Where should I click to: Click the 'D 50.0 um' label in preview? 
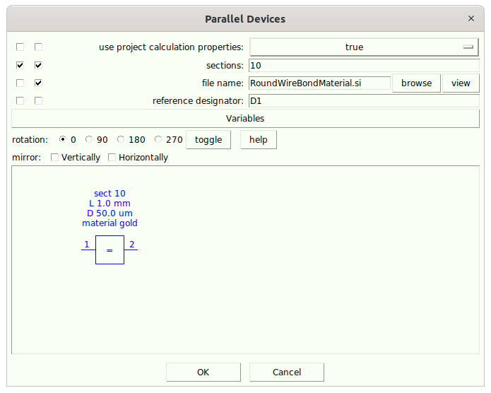[x=110, y=213]
